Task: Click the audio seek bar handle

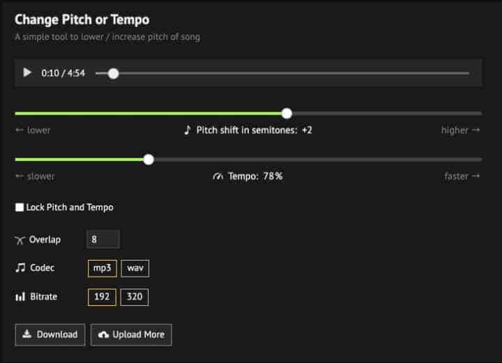Action: click(114, 73)
